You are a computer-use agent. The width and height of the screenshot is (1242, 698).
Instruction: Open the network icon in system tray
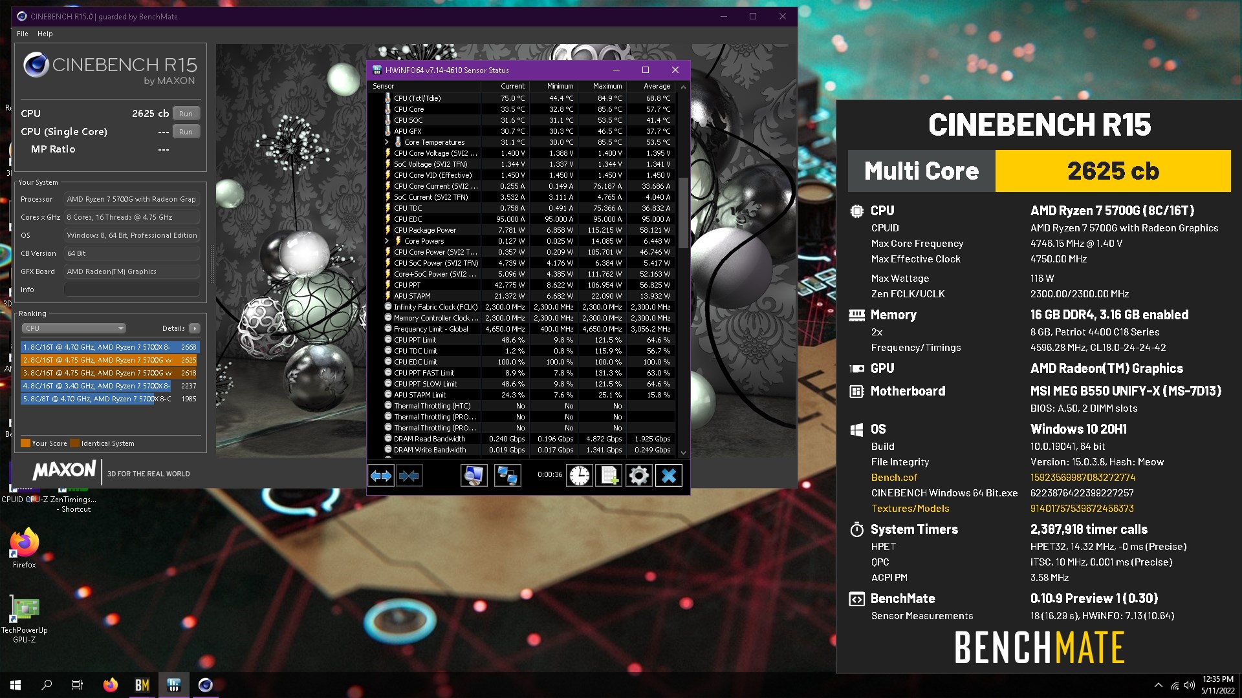pyautogui.click(x=1174, y=686)
